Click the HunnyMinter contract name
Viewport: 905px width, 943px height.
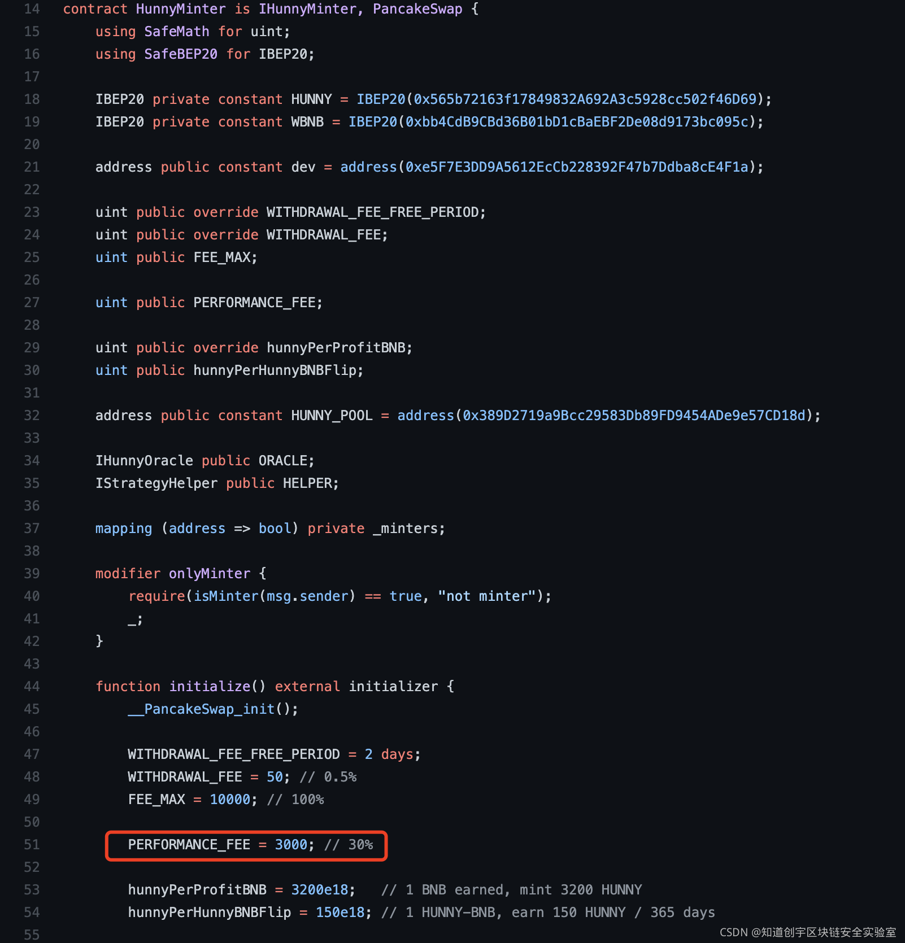pyautogui.click(x=181, y=9)
